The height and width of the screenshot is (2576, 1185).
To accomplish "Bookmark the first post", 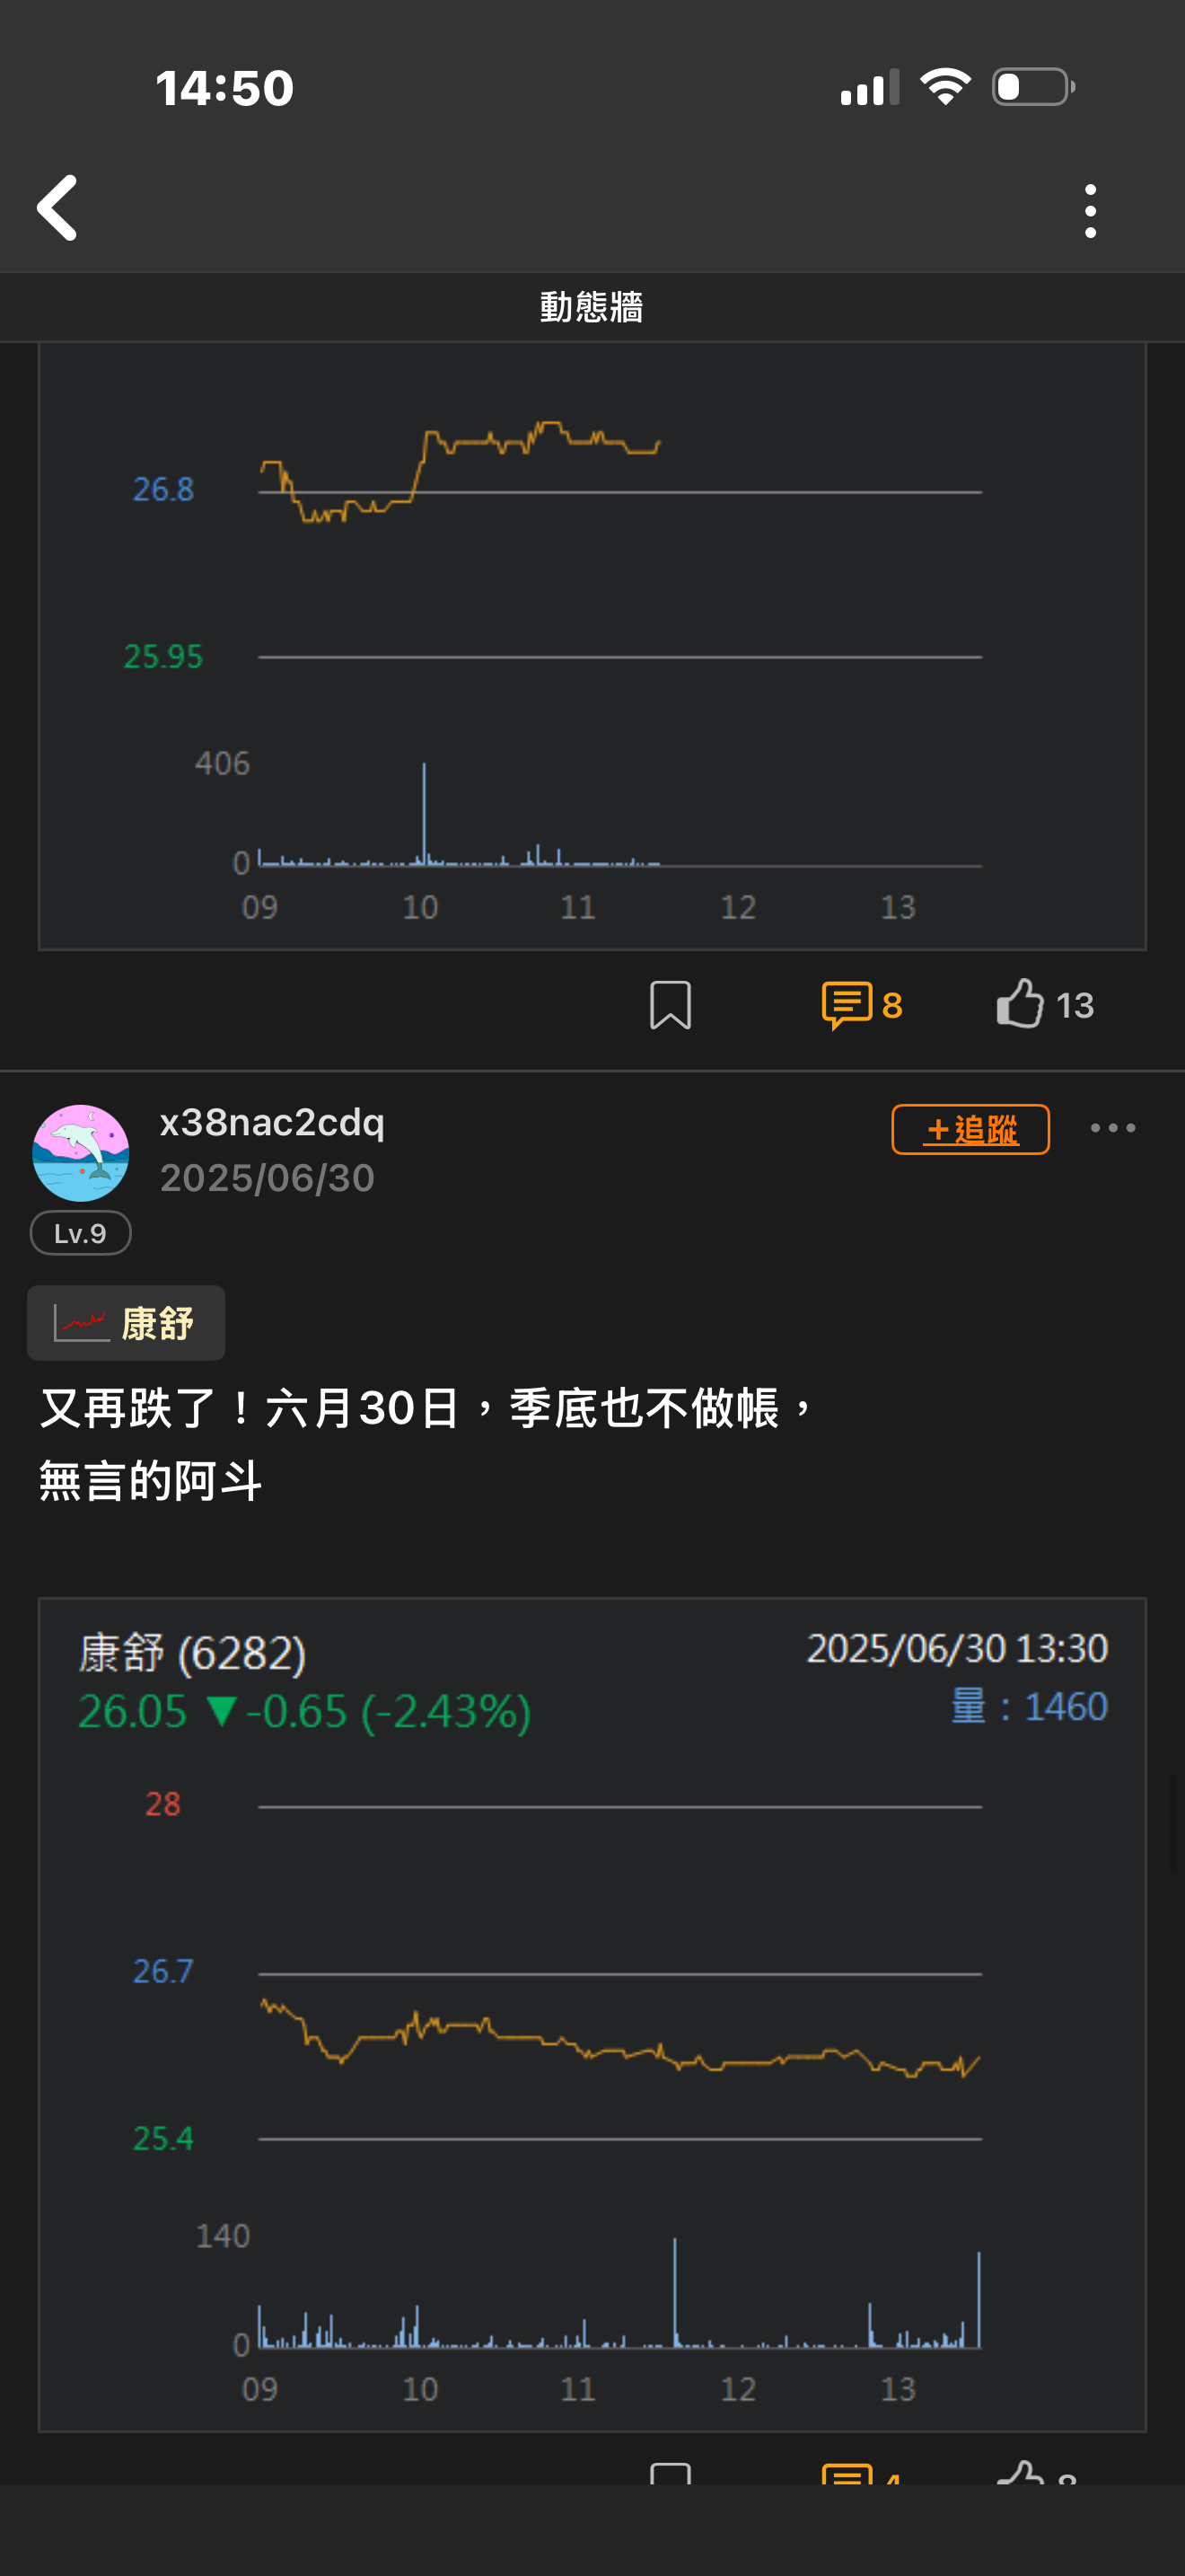I will click(670, 1004).
